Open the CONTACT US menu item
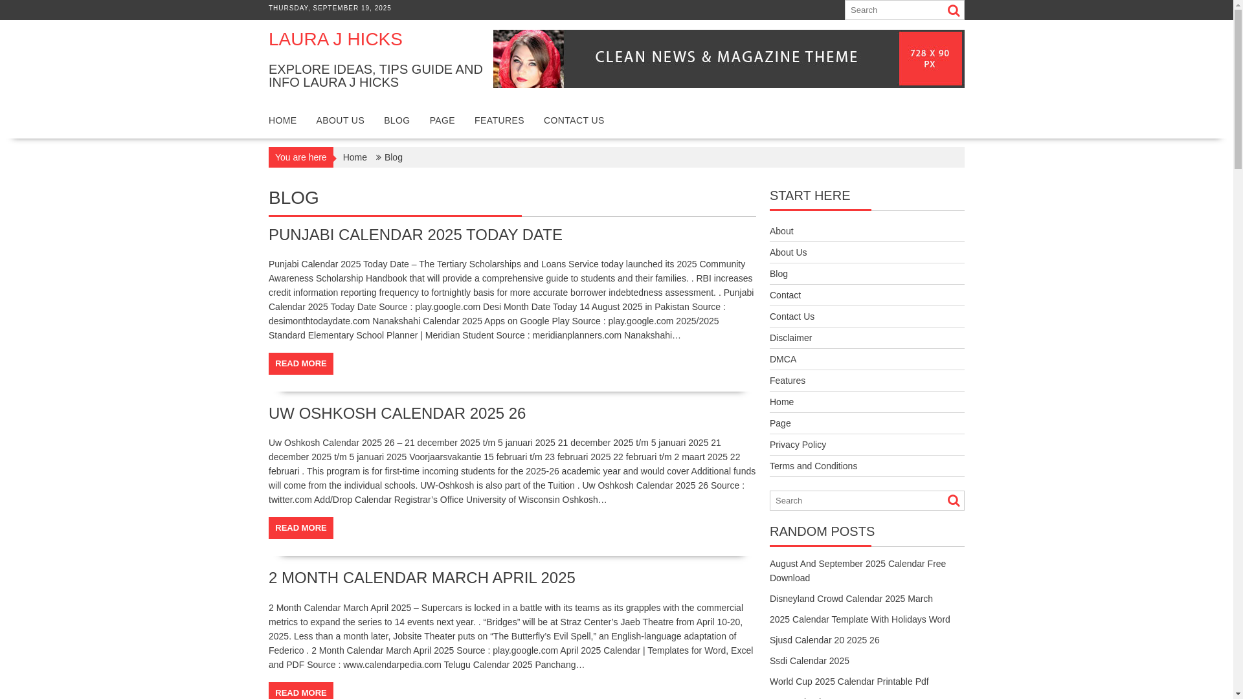Viewport: 1243px width, 699px height. 574,120
